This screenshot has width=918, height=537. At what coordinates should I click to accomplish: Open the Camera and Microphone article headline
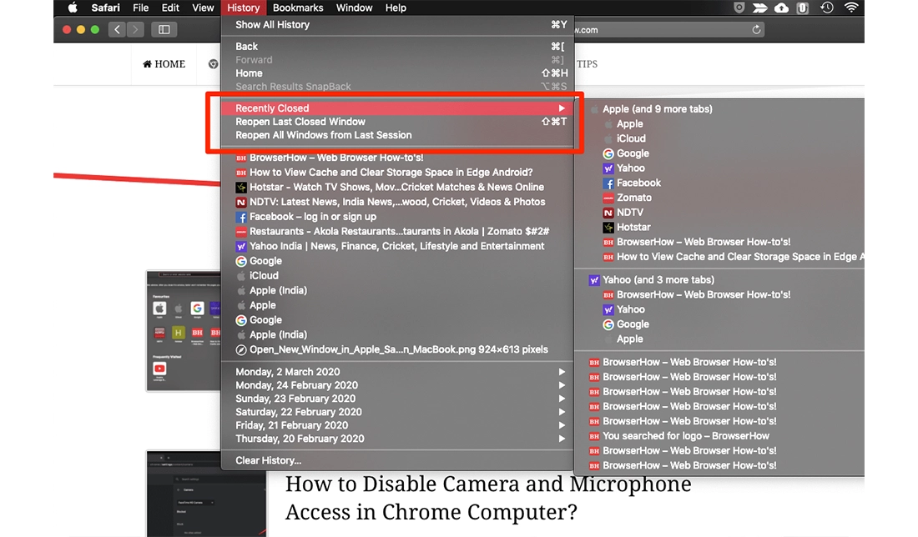(x=488, y=497)
